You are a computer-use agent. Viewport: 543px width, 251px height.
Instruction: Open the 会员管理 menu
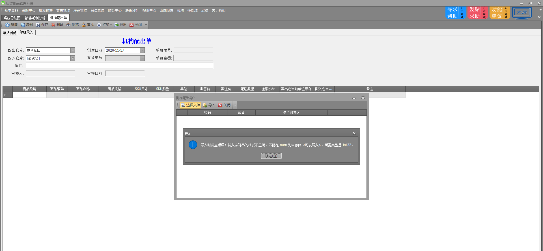pos(98,10)
